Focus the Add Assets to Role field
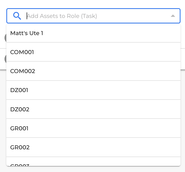 point(93,16)
